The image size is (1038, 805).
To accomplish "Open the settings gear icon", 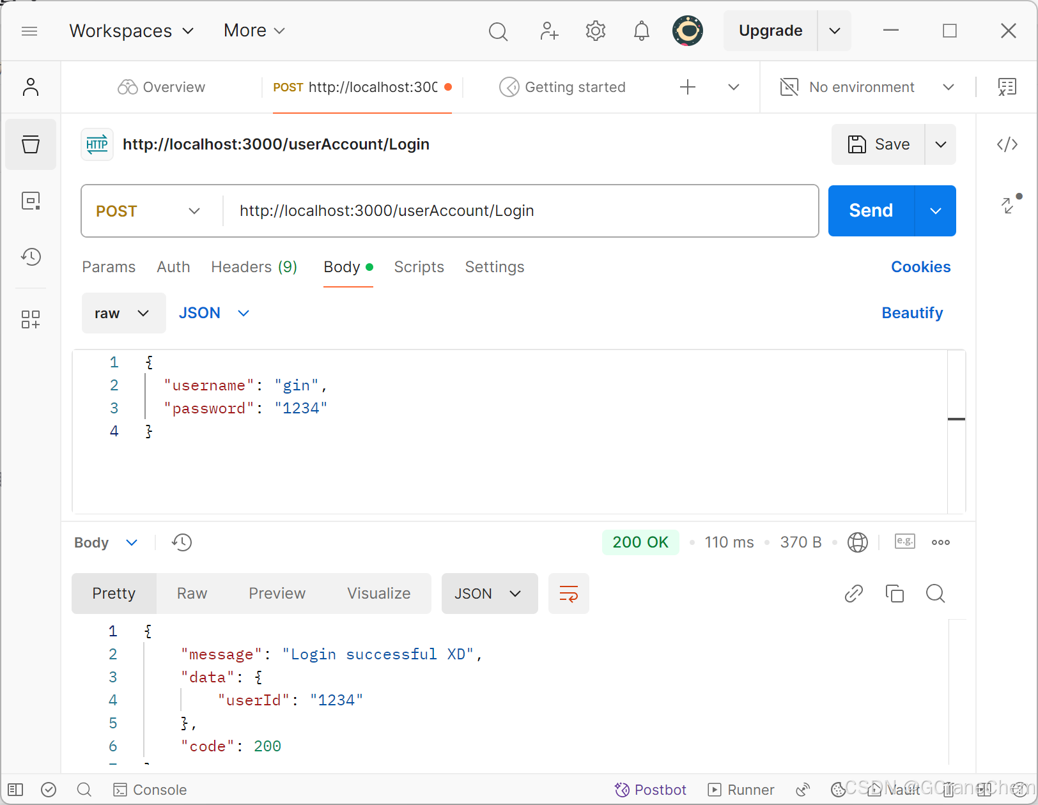I will [x=596, y=31].
